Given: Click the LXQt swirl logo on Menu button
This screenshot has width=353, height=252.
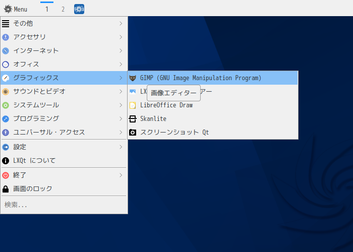Looking at the screenshot, I should point(8,9).
